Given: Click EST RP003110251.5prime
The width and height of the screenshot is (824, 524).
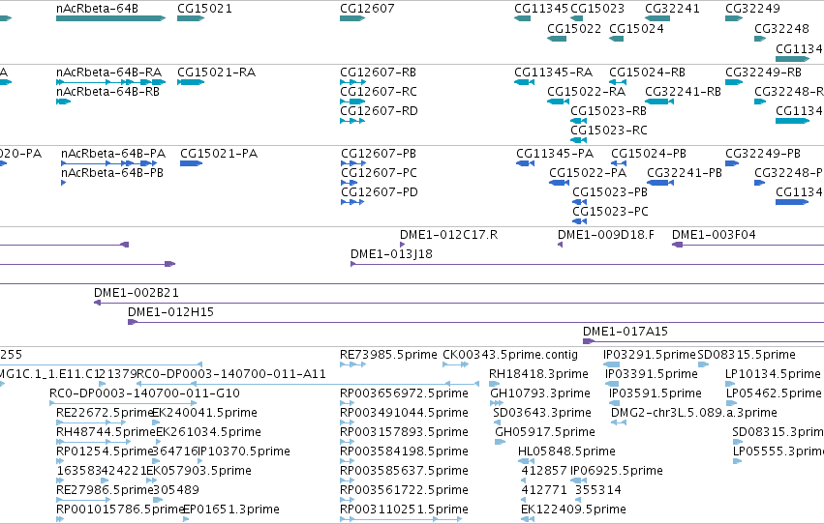Looking at the screenshot, I should click(401, 519).
